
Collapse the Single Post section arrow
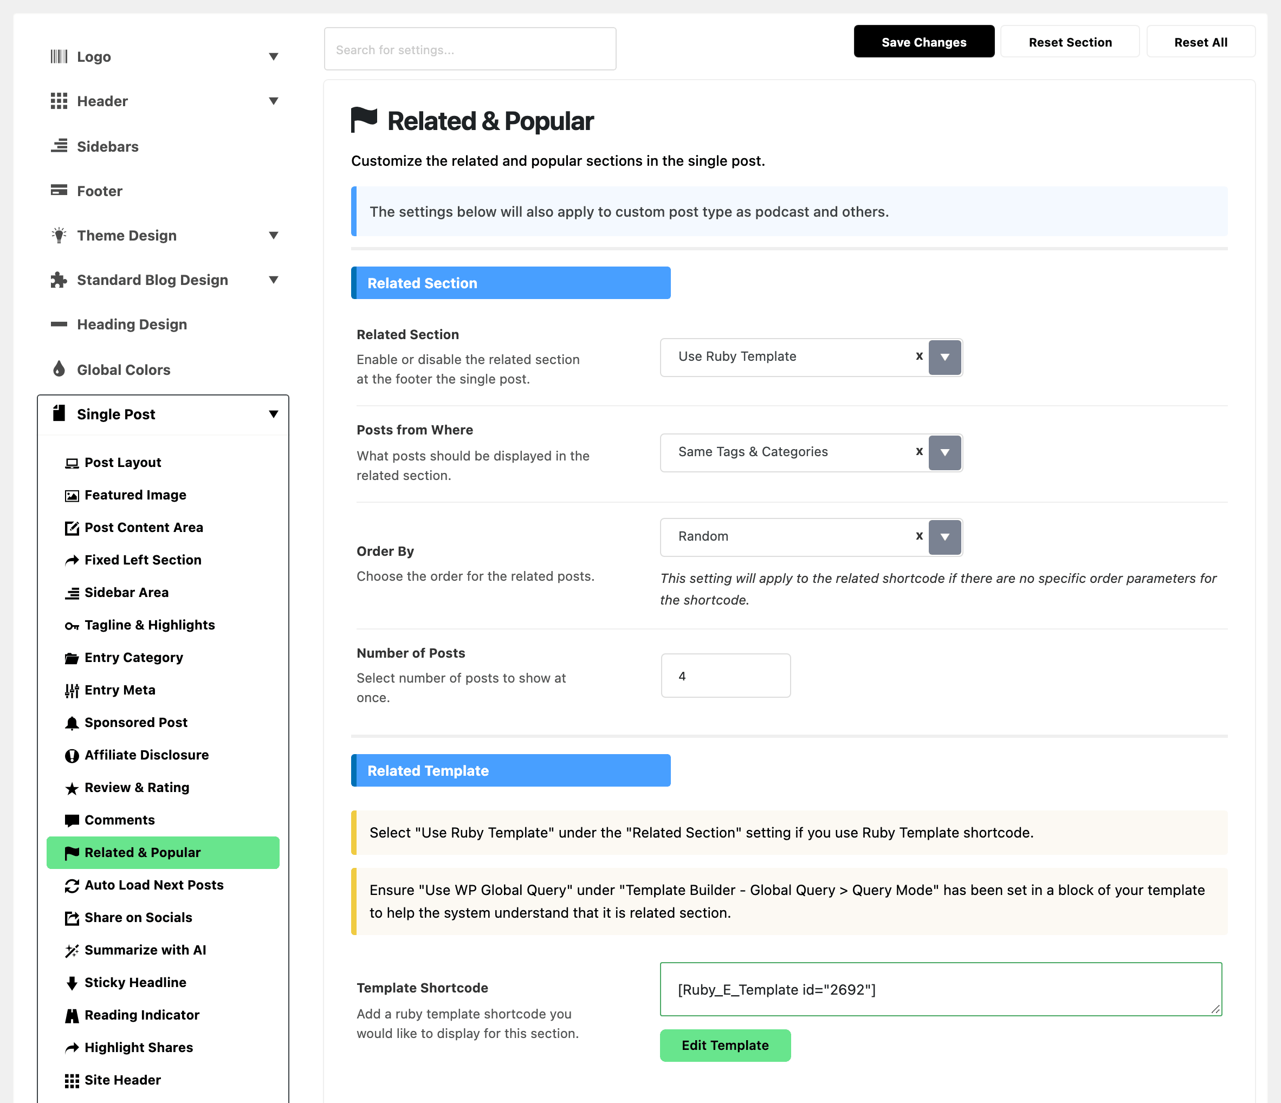[x=273, y=414]
